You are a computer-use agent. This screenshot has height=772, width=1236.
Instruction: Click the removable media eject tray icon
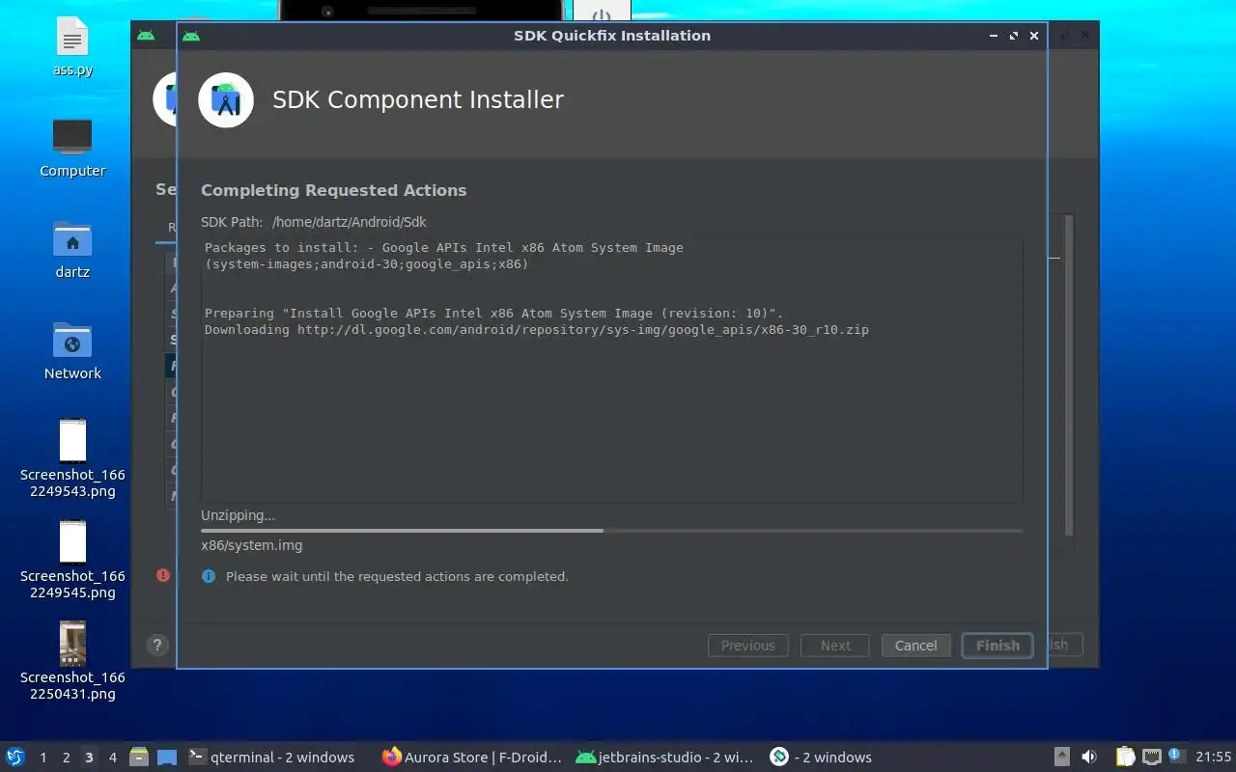[1061, 757]
